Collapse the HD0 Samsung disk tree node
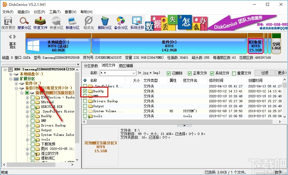This screenshot has width=288, height=175. pyautogui.click(x=5, y=69)
